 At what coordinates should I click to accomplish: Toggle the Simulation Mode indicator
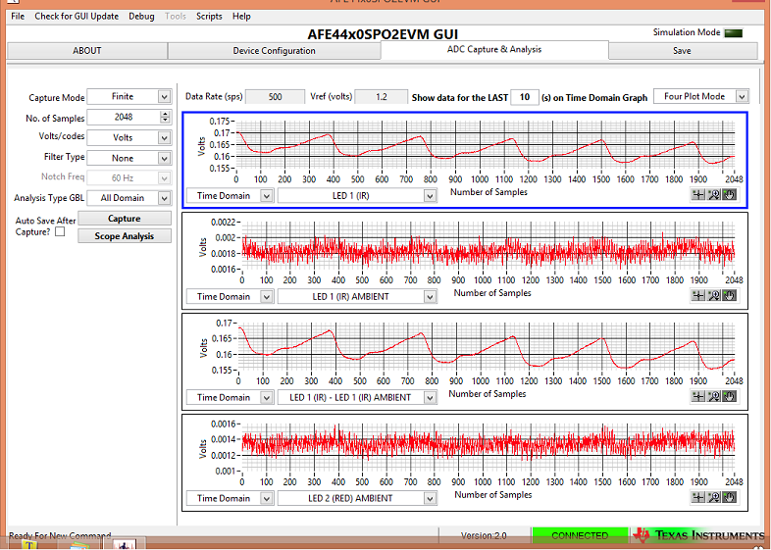(733, 33)
